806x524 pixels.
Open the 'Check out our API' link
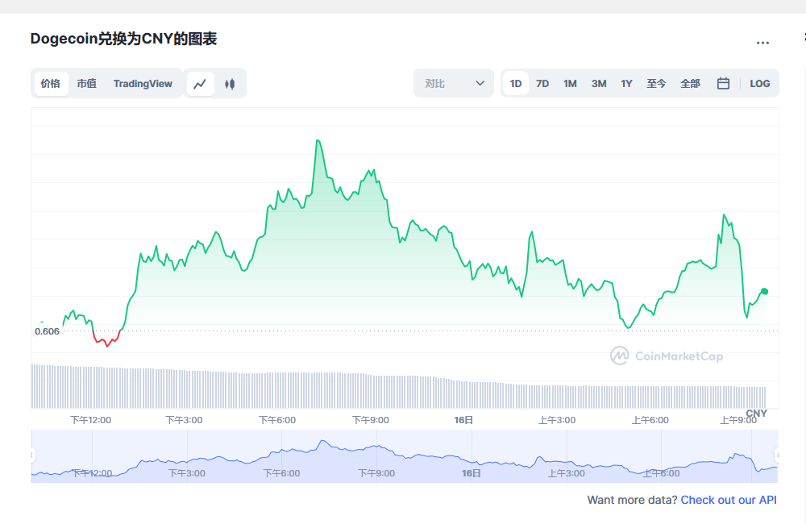pos(729,500)
